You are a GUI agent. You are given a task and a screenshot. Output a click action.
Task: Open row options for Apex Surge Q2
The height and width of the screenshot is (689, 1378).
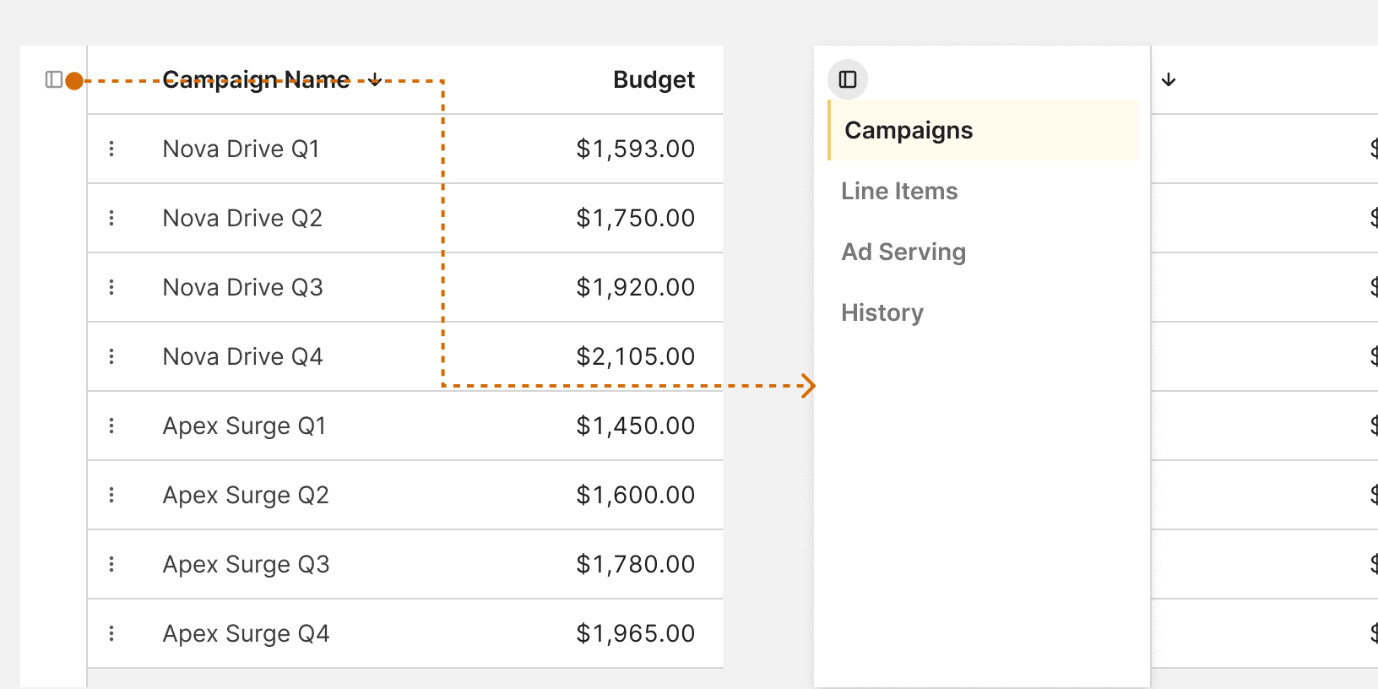coord(111,495)
